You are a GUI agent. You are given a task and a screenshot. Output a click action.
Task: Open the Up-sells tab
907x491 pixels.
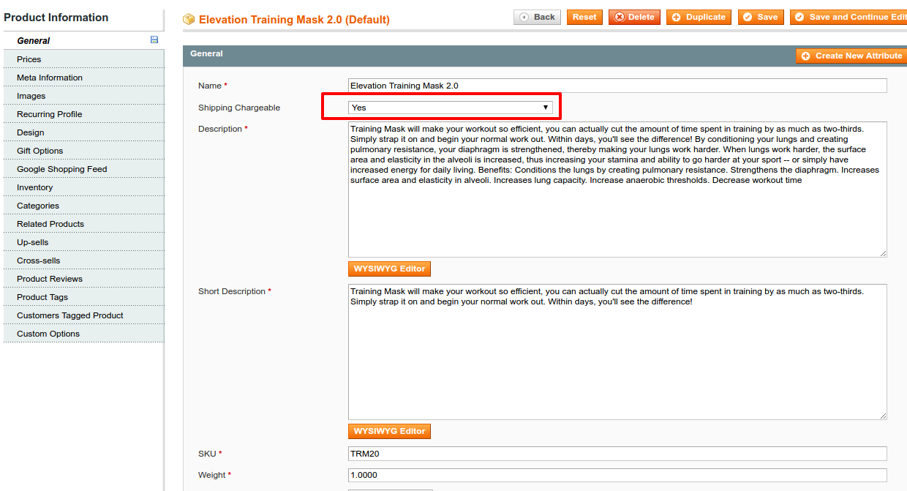[x=83, y=242]
